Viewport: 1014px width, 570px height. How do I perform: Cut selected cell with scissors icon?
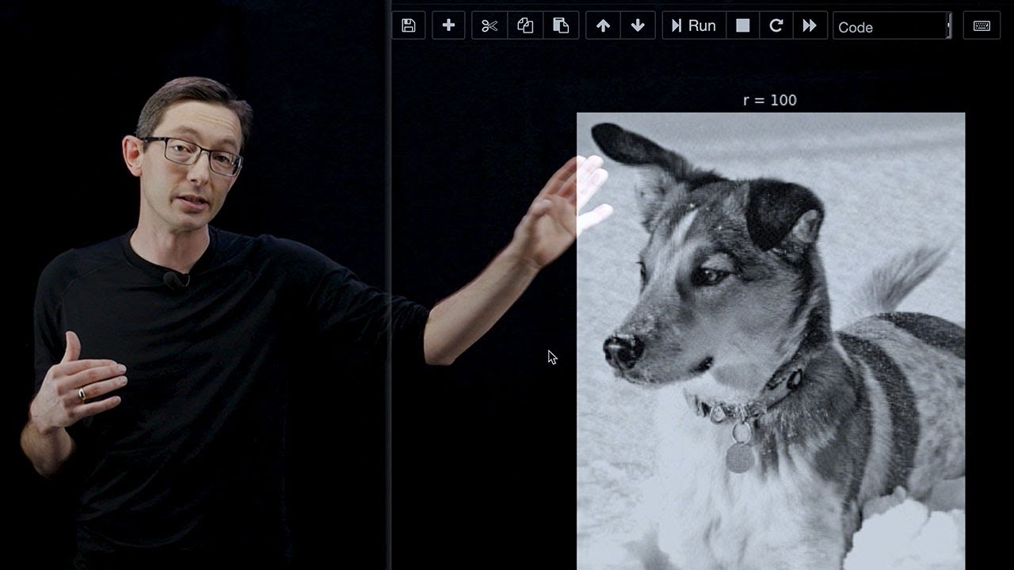pyautogui.click(x=490, y=25)
